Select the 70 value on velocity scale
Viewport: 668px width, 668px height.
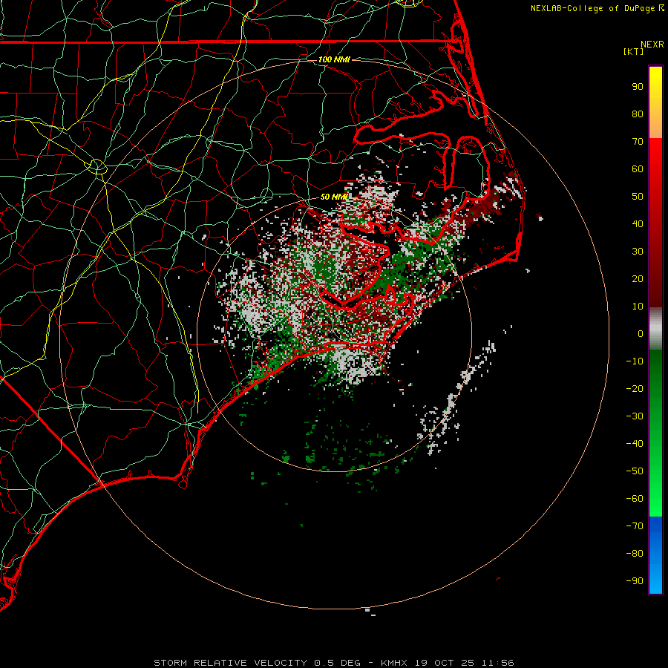(638, 142)
